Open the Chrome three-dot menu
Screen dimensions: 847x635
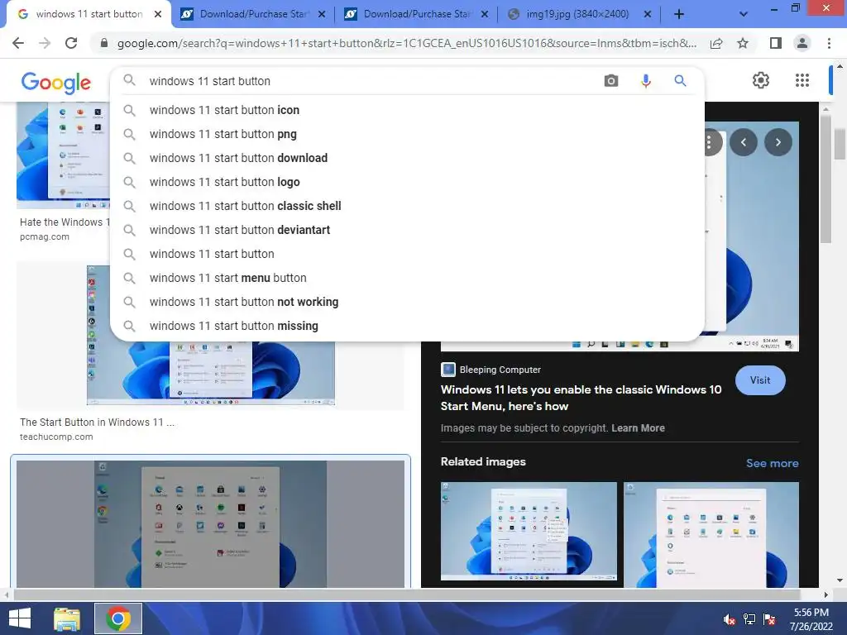click(829, 43)
